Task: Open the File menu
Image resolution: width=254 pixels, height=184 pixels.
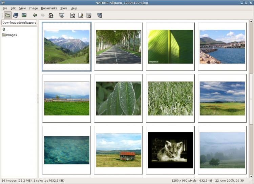Action: point(5,8)
